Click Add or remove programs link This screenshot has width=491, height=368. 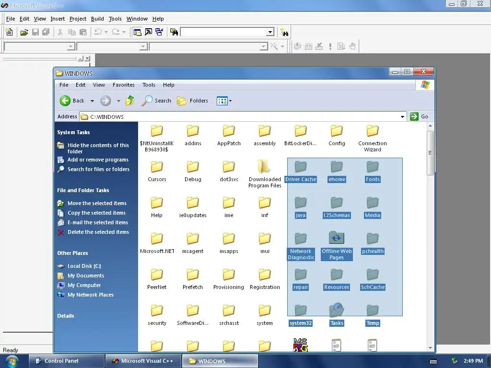point(98,160)
